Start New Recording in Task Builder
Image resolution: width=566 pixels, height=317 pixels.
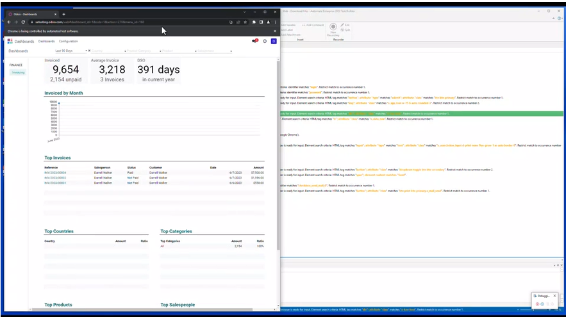333,29
